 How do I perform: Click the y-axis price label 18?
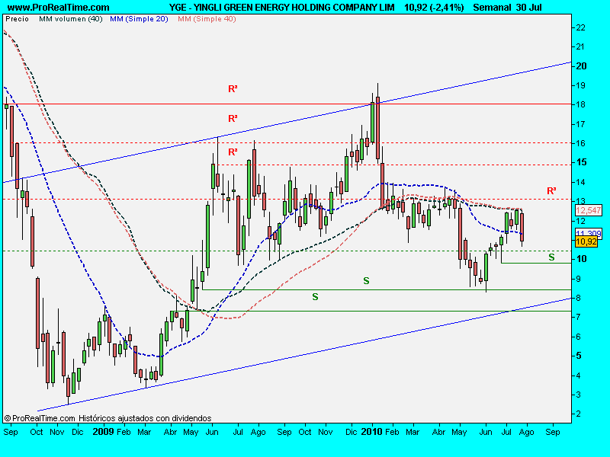580,105
